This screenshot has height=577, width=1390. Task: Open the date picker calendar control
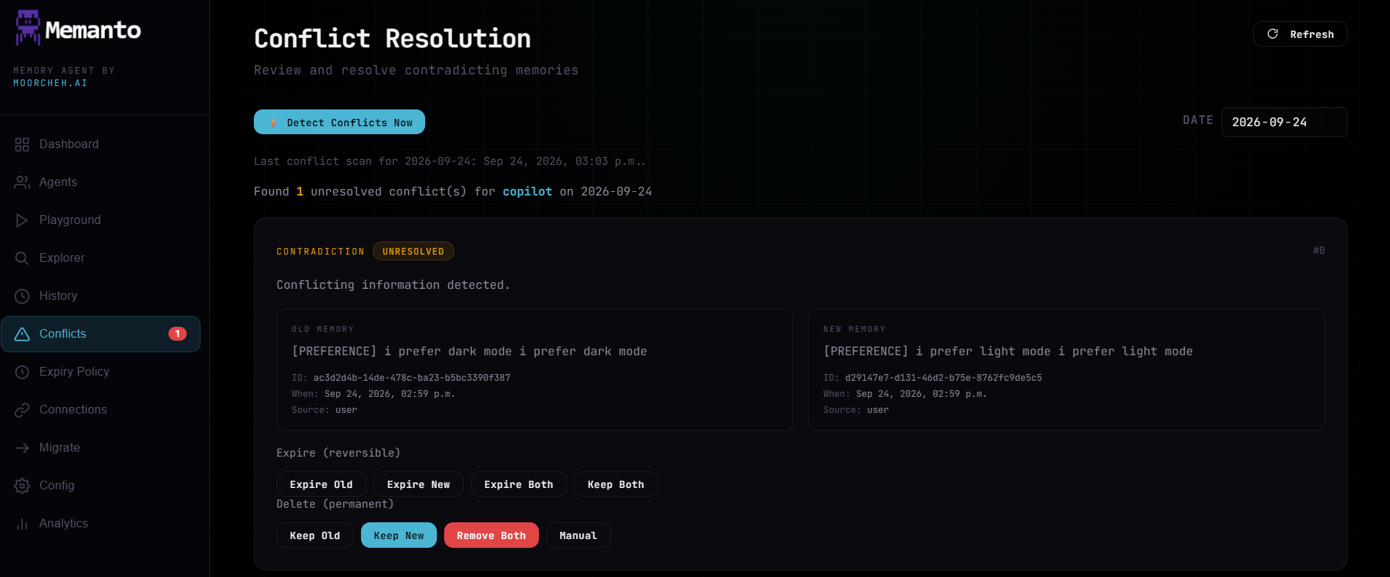1332,123
